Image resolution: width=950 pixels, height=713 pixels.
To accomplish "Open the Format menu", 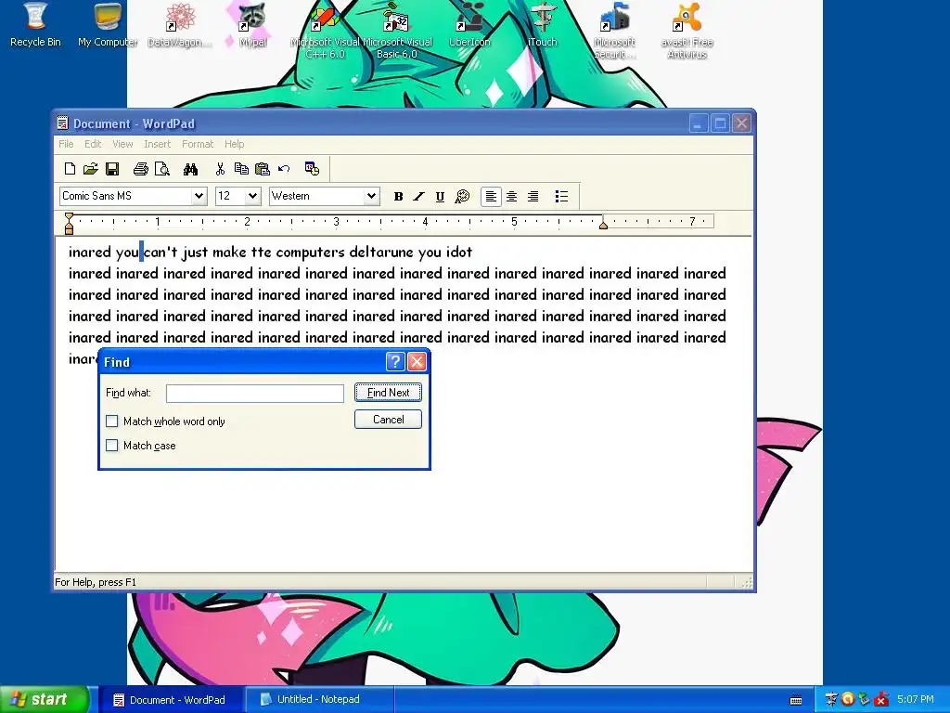I will click(198, 144).
